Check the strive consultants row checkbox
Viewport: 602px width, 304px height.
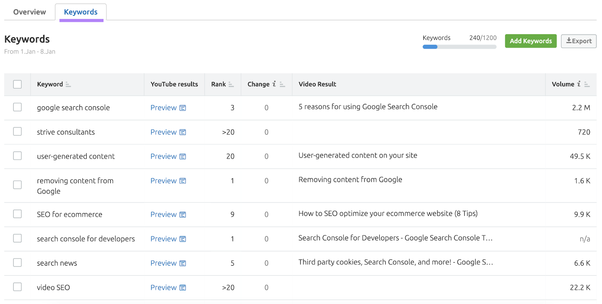[17, 131]
